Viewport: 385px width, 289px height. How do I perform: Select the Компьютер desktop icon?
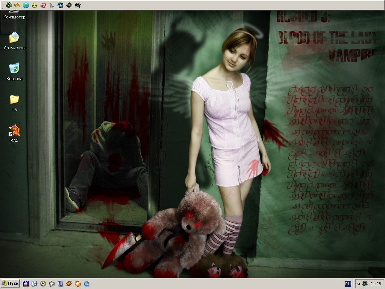[x=14, y=15]
